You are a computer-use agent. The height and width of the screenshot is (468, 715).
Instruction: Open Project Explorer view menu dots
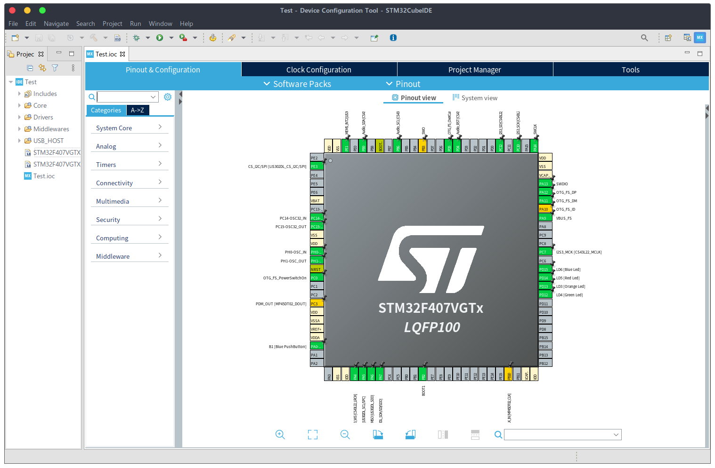point(73,68)
